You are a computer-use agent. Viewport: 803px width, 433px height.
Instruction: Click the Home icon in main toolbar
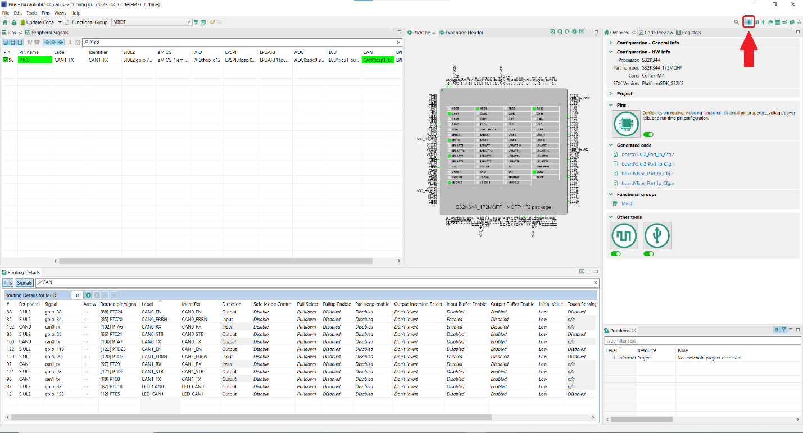point(5,22)
